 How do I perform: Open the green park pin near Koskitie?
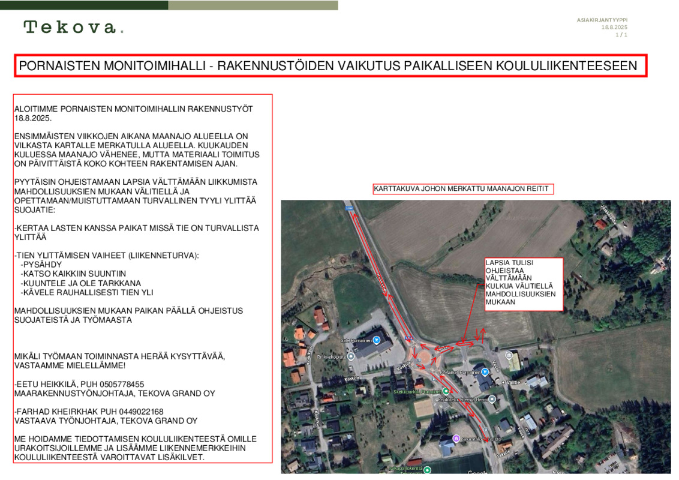pyautogui.click(x=445, y=391)
